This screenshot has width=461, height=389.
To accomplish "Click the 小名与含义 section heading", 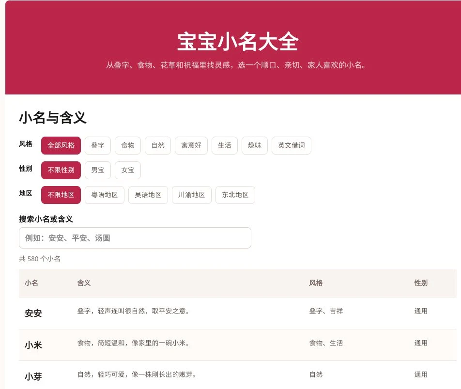I will pyautogui.click(x=53, y=118).
